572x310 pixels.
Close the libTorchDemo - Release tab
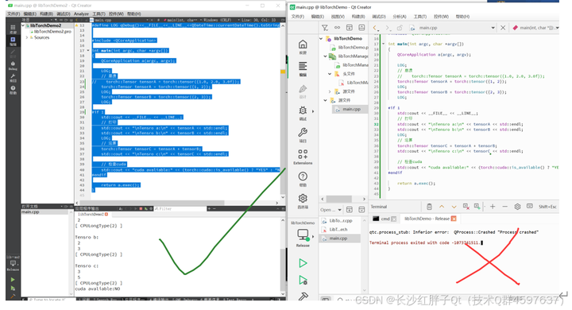click(x=454, y=219)
